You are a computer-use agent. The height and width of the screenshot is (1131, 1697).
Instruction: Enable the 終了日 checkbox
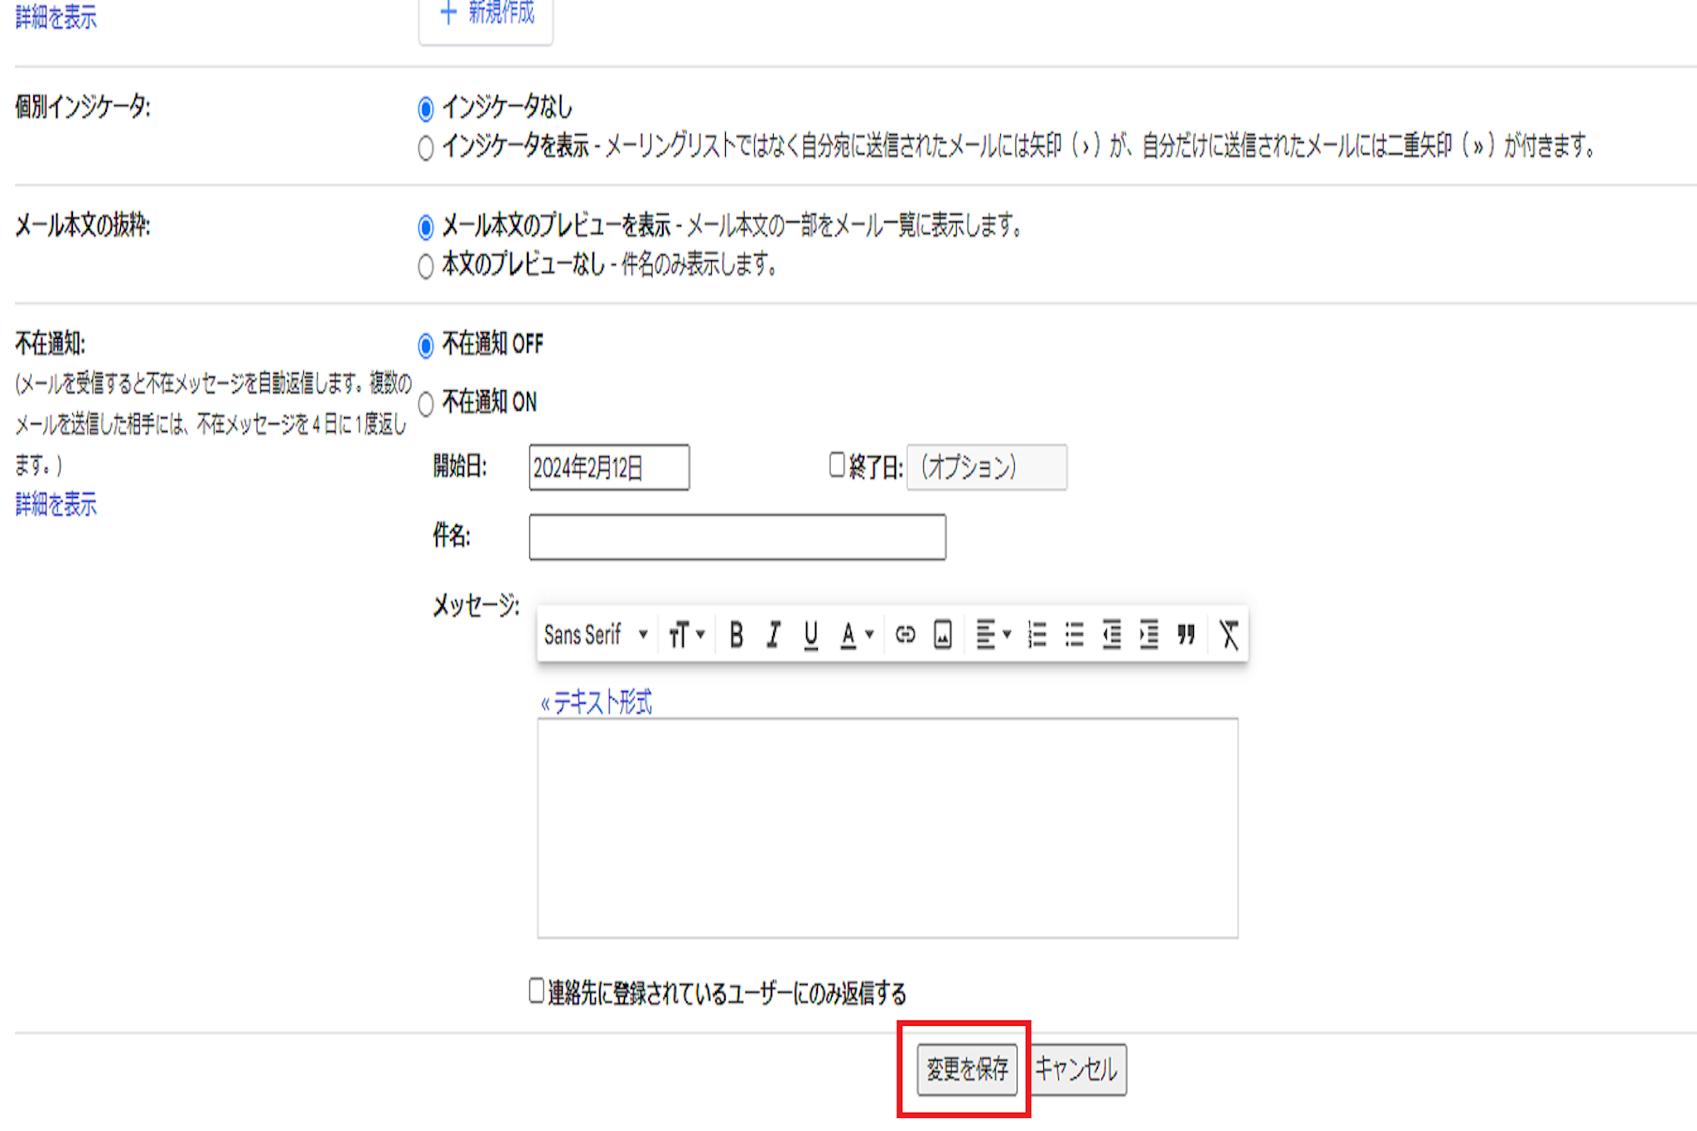837,465
